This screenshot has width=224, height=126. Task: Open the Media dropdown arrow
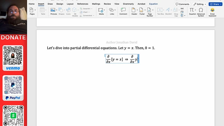104,10
